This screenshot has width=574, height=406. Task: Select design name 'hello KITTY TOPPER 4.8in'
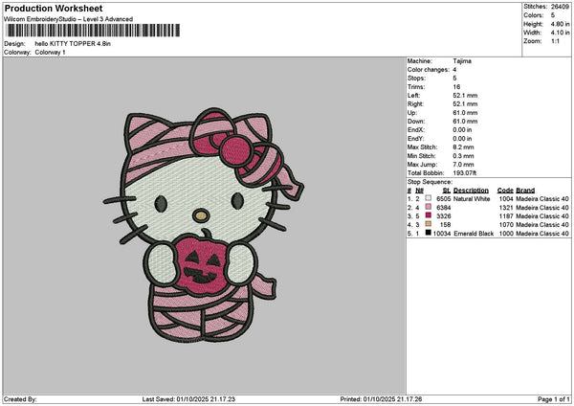point(73,44)
